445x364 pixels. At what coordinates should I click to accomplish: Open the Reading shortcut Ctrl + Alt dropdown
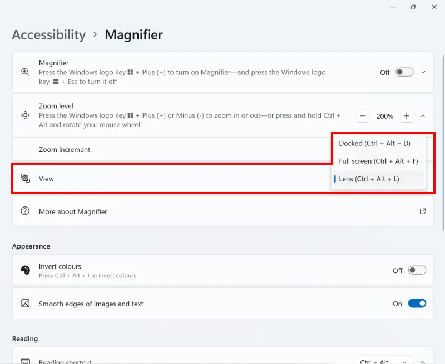click(384, 361)
